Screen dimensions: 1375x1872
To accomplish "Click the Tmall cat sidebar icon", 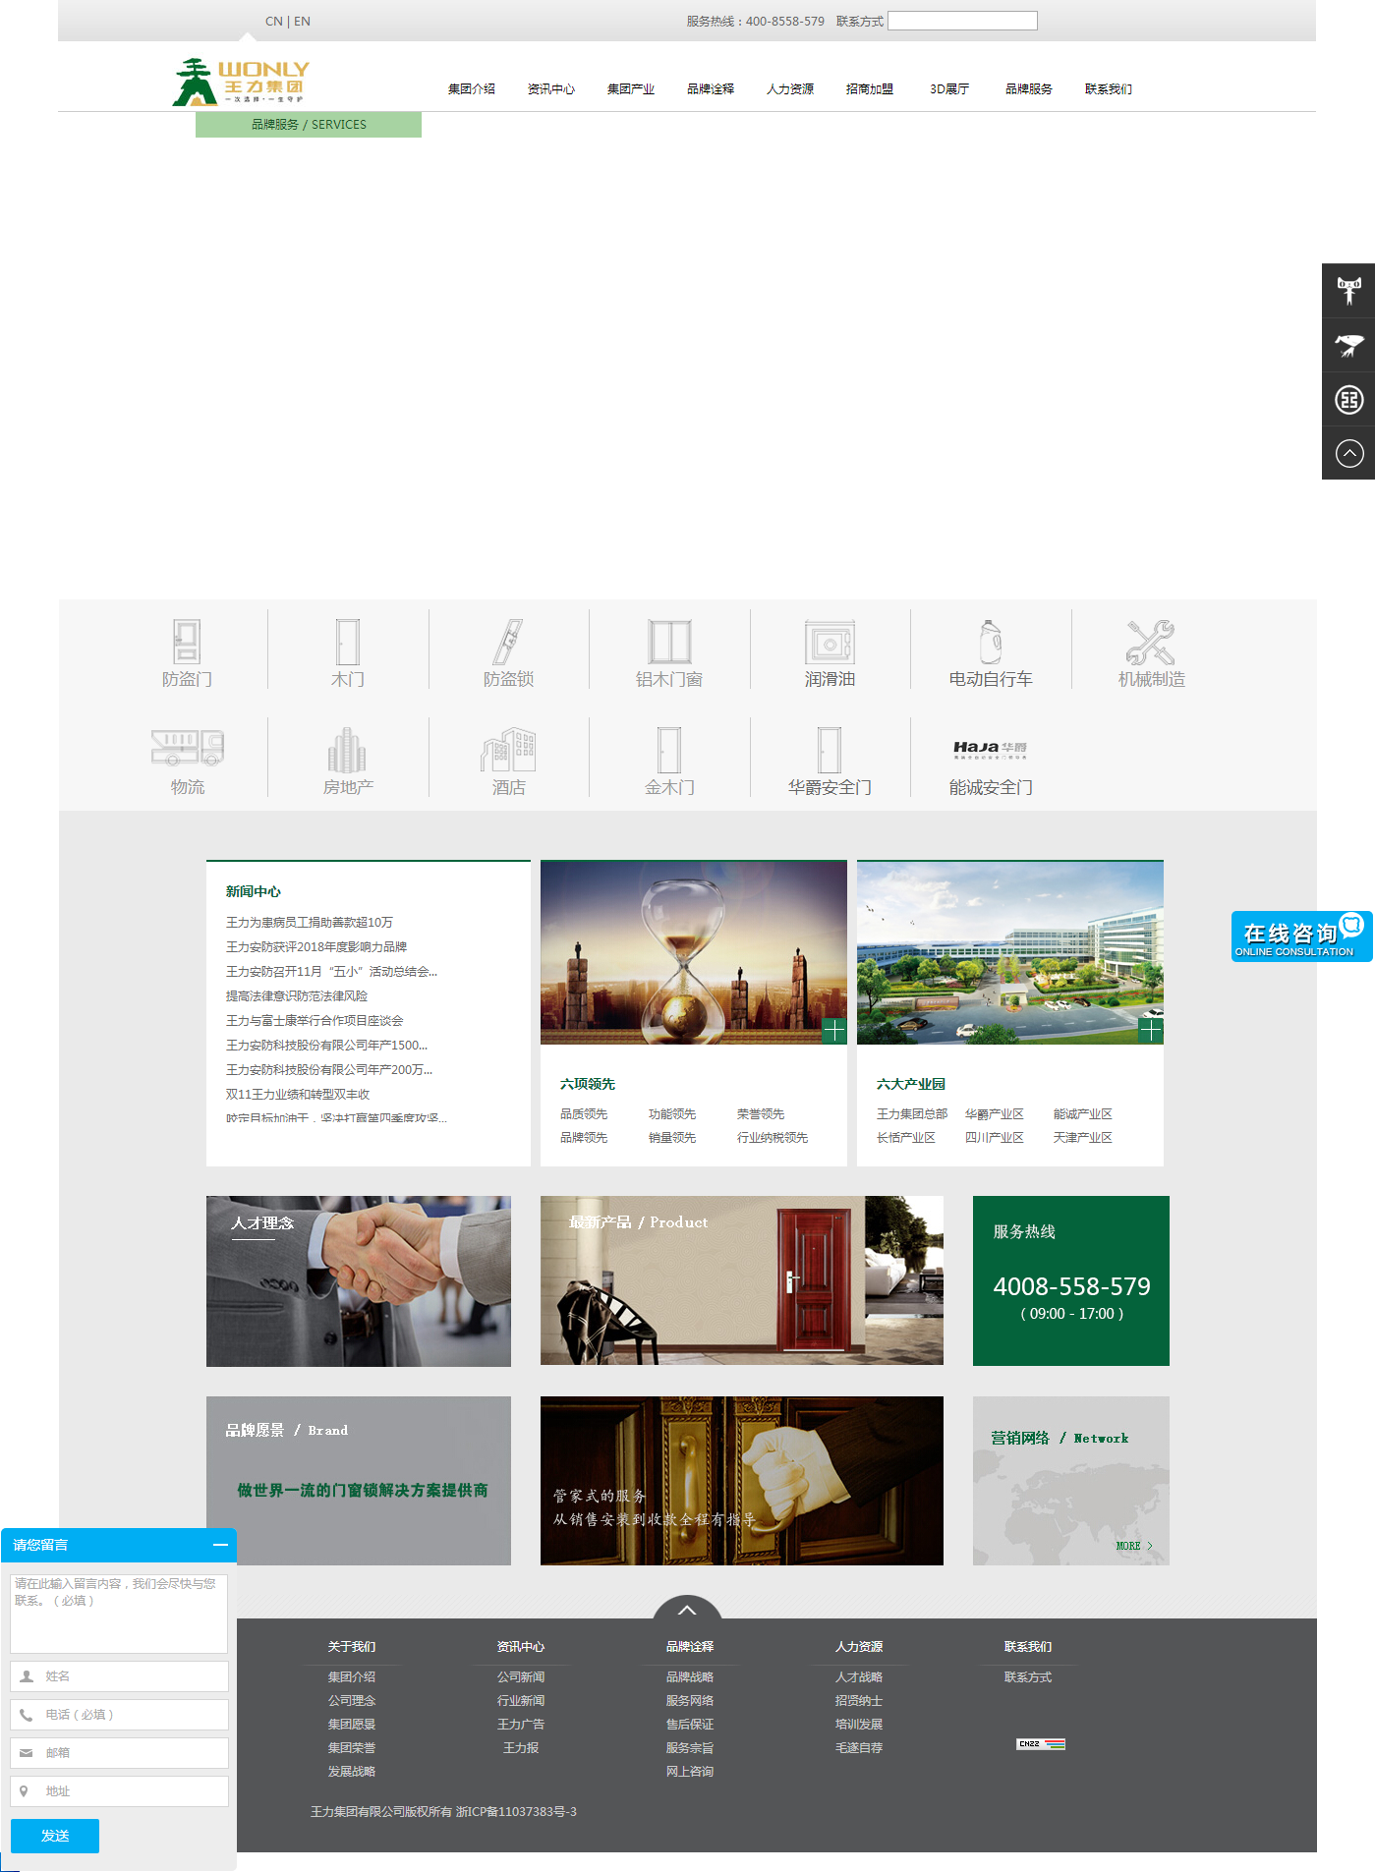I will click(x=1348, y=291).
